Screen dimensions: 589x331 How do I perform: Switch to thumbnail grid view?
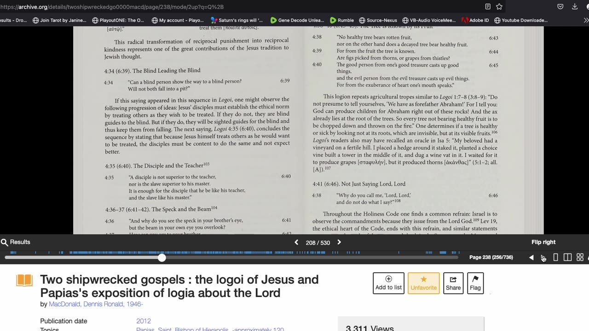(580, 258)
